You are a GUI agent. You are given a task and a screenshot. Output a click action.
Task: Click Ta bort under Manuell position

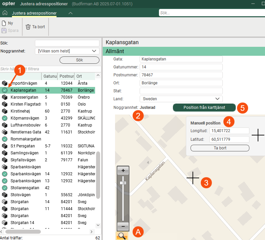(x=220, y=148)
